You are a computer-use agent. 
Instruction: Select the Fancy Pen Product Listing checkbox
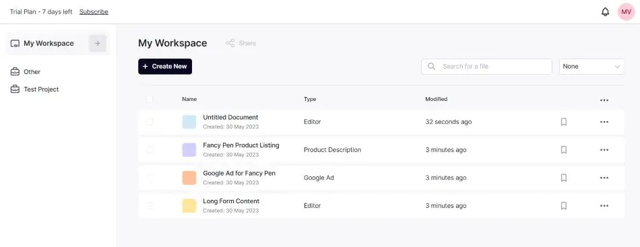[x=150, y=150]
